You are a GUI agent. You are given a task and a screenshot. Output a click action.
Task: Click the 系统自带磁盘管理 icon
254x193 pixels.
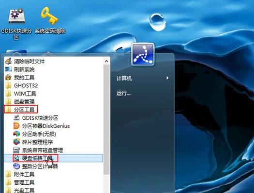[x=16, y=150]
